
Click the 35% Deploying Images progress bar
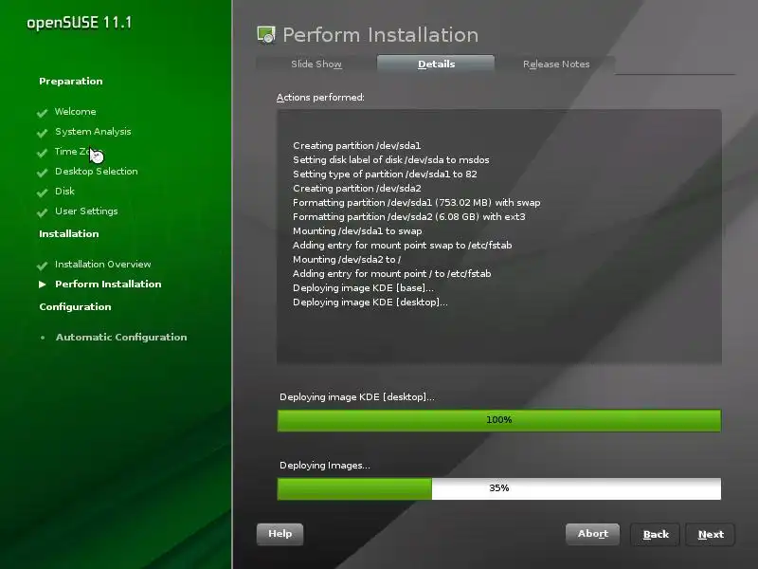[499, 488]
